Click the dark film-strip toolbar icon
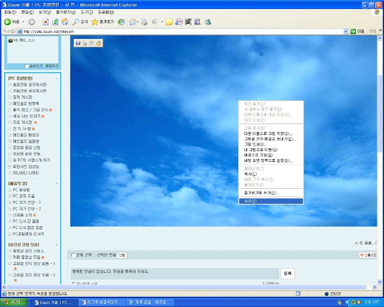This screenshot has width=384, height=307. point(188,22)
